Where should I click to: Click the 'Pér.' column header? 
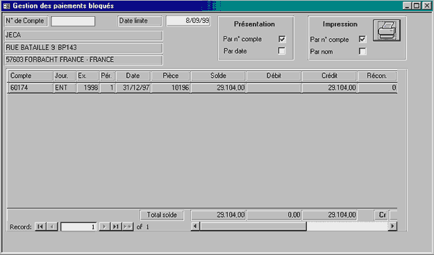(x=108, y=76)
